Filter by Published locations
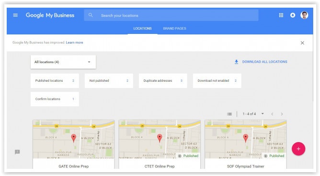320x176 pixels. click(55, 81)
